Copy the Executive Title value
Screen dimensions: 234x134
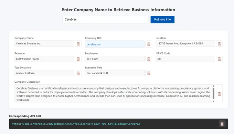[x=149, y=73]
